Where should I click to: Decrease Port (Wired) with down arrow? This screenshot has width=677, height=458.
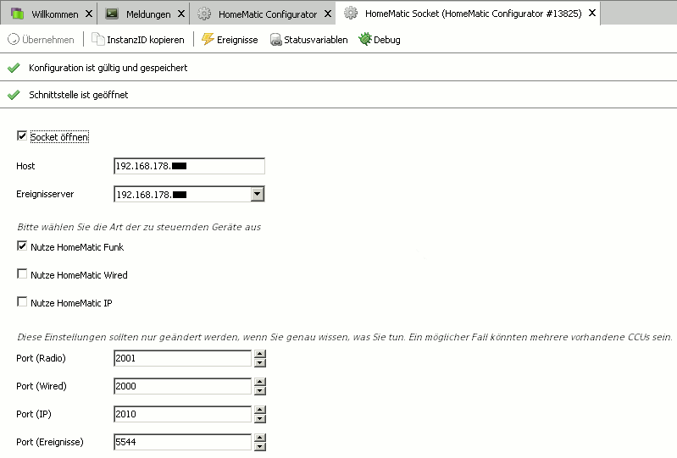click(x=260, y=391)
